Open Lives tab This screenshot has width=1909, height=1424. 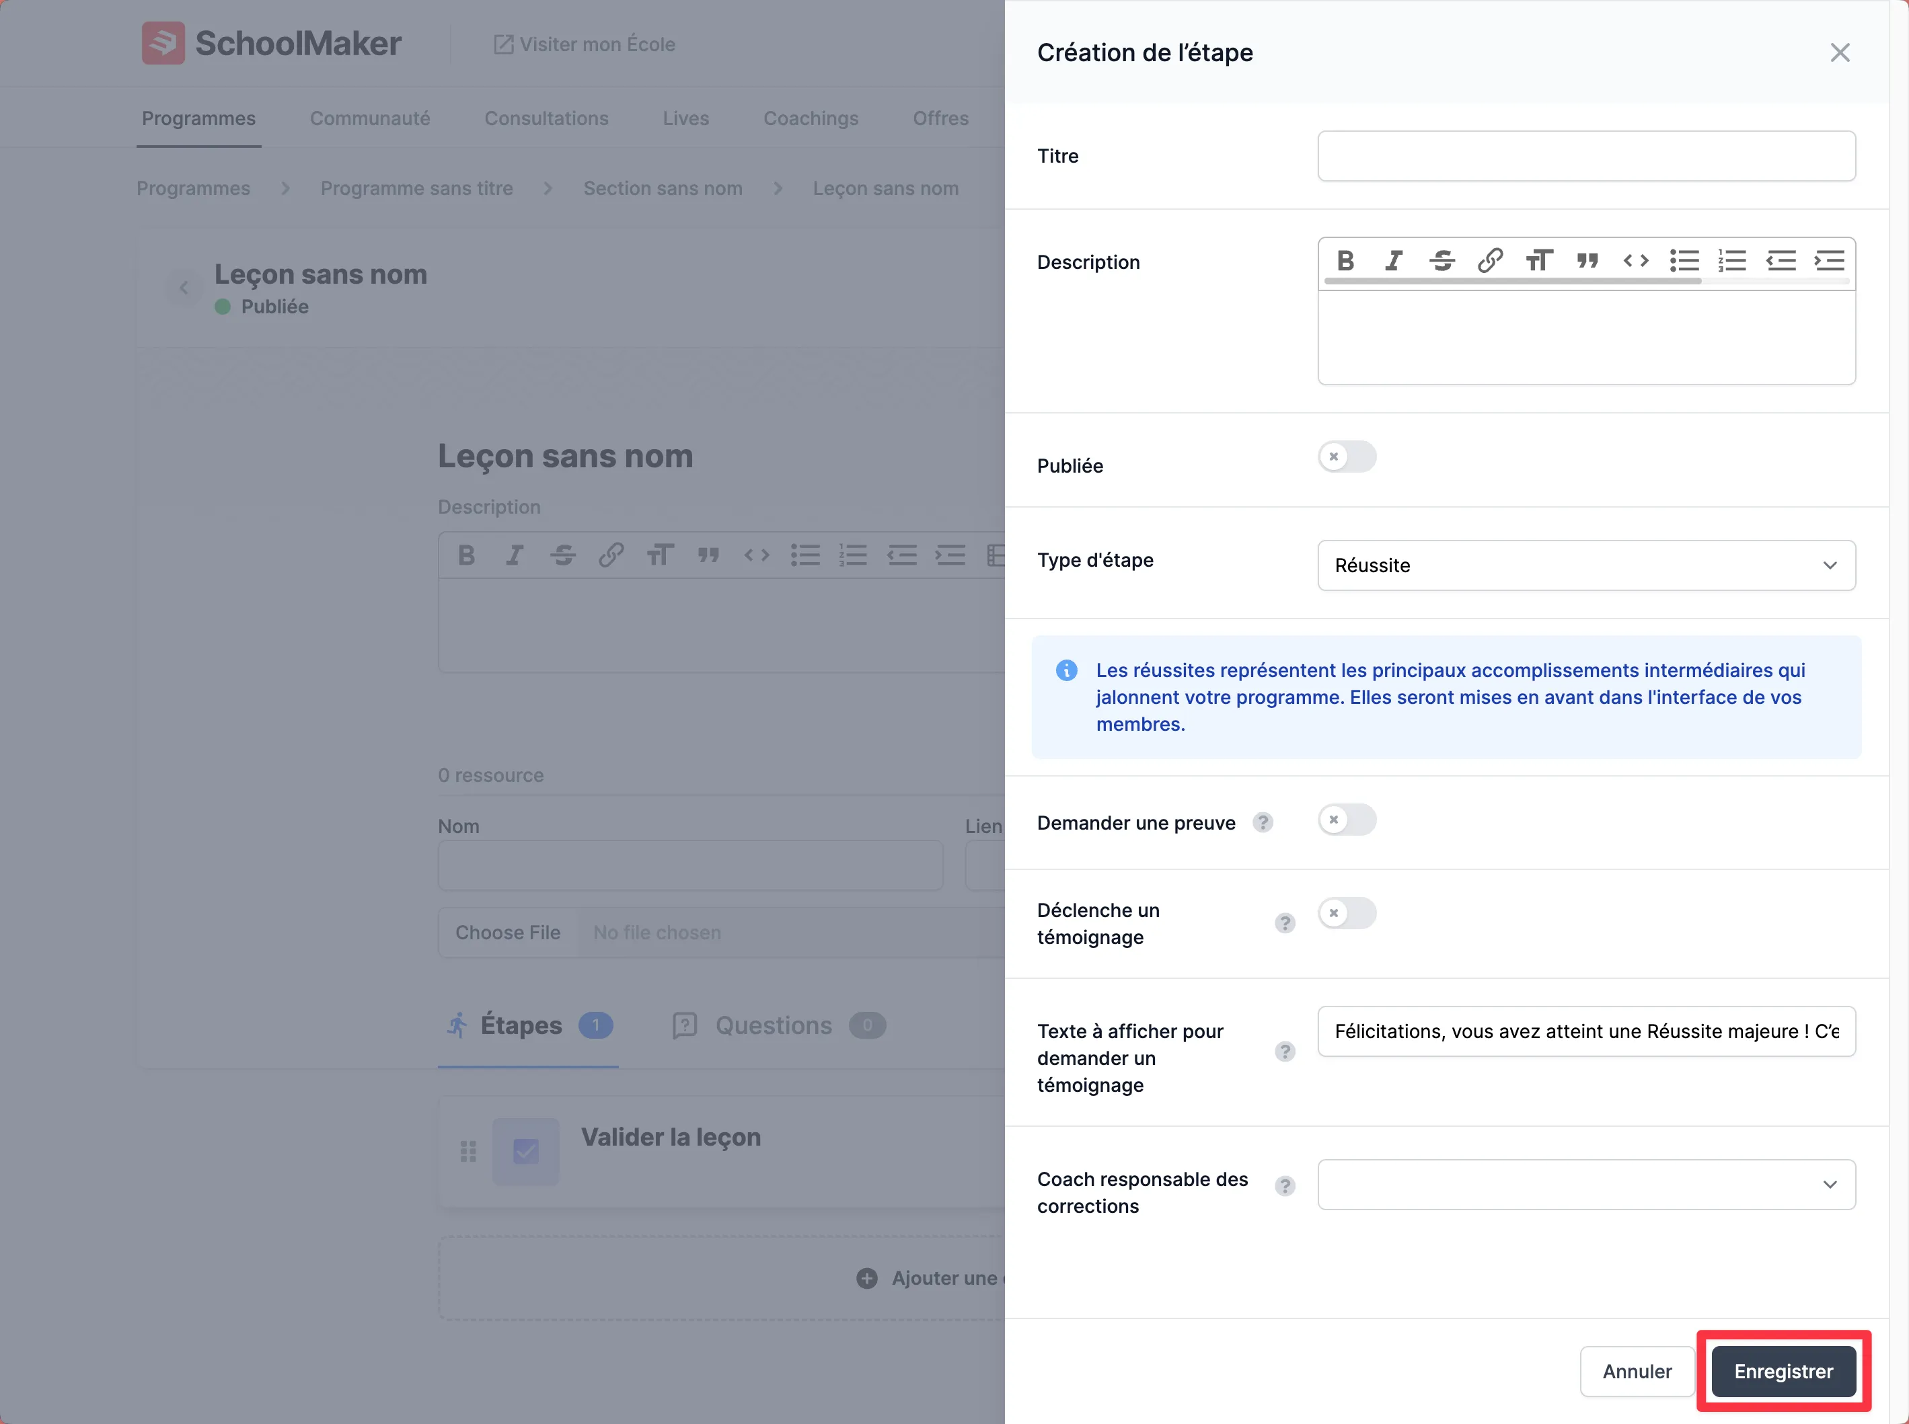pyautogui.click(x=686, y=118)
